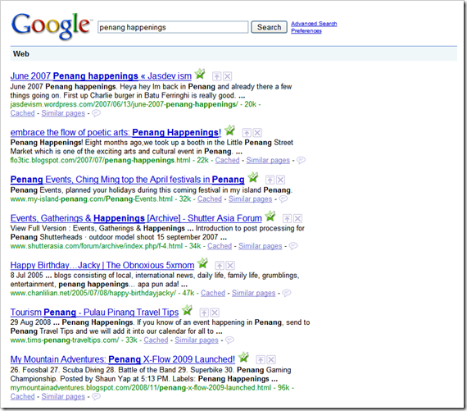Image resolution: width=467 pixels, height=411 pixels.
Task: Open Similar pages for the tims-penang-traveltips.com result
Action: click(x=197, y=340)
